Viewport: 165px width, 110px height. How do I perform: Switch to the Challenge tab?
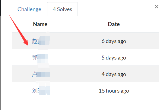point(29,9)
